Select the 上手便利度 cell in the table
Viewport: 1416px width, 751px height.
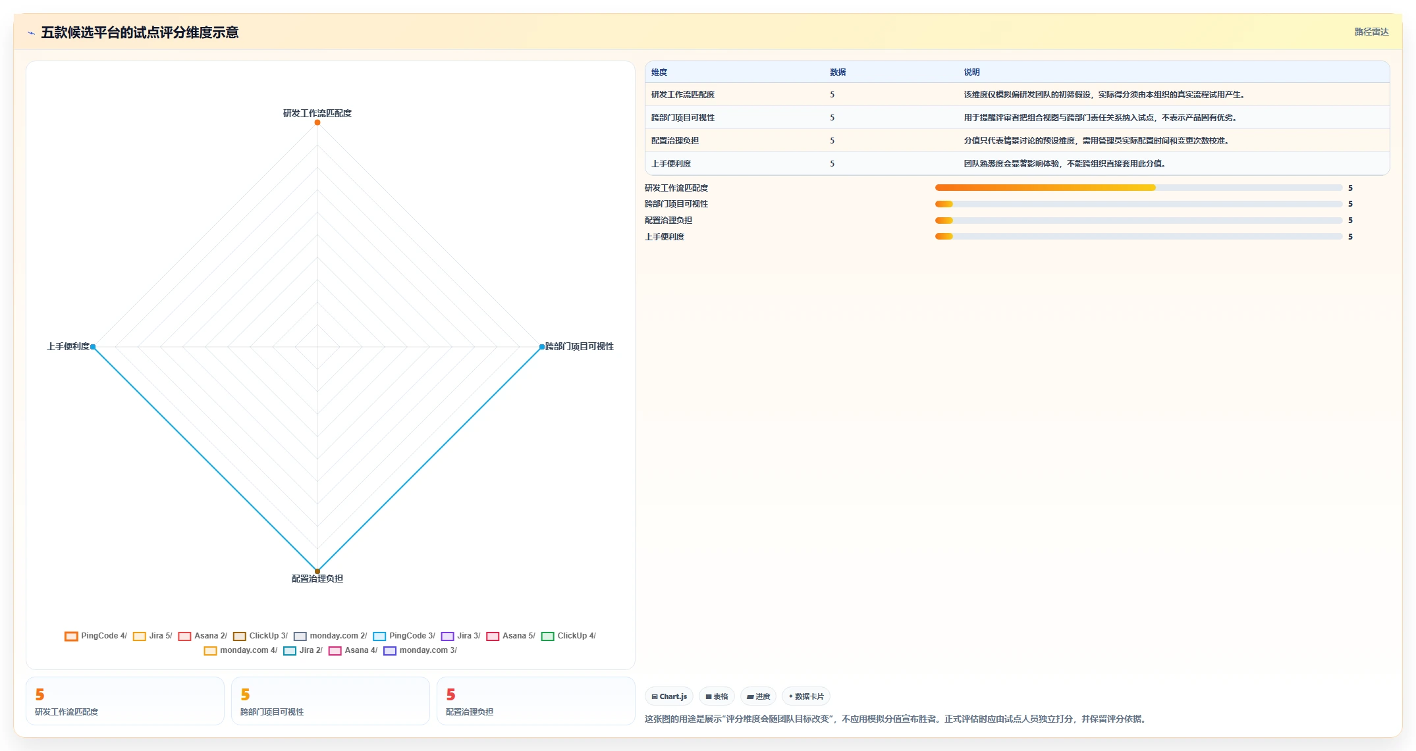click(x=671, y=164)
